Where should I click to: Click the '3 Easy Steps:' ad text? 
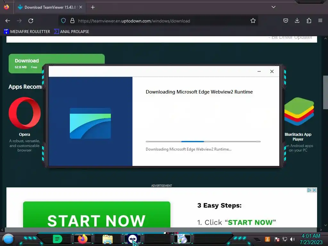[219, 205]
